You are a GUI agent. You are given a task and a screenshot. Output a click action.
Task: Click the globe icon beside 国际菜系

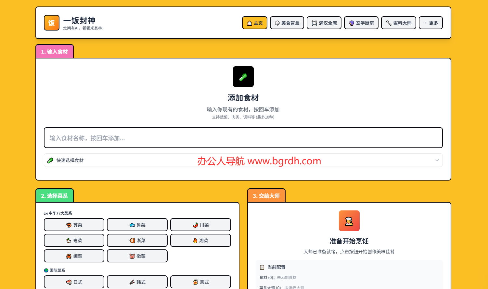pos(46,270)
